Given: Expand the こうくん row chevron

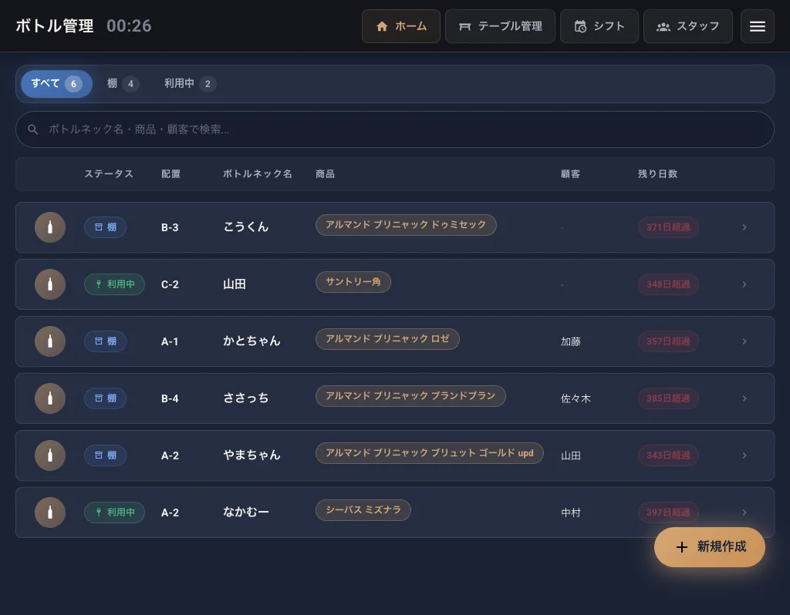Looking at the screenshot, I should coord(744,227).
